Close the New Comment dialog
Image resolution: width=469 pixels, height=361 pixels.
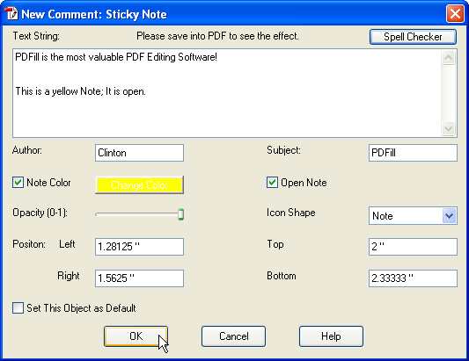click(x=455, y=14)
